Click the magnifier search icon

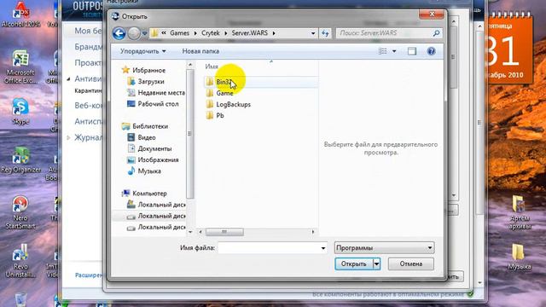click(436, 33)
